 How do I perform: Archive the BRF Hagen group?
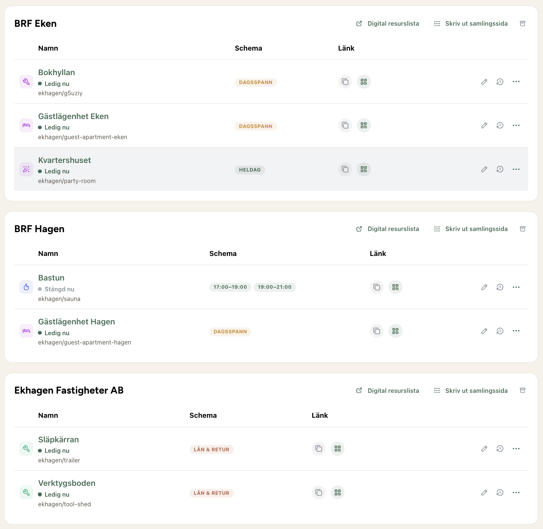pos(523,229)
